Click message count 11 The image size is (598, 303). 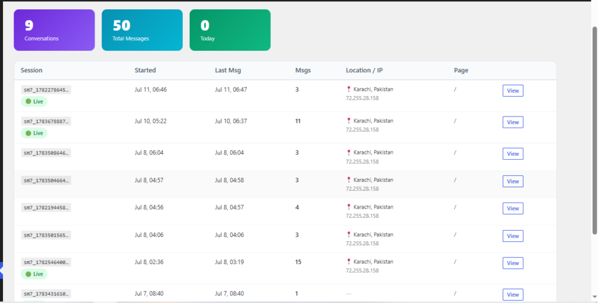pos(298,121)
